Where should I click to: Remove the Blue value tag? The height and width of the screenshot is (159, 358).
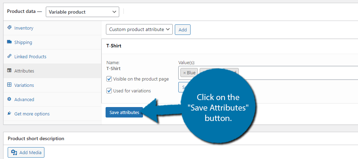click(x=185, y=73)
